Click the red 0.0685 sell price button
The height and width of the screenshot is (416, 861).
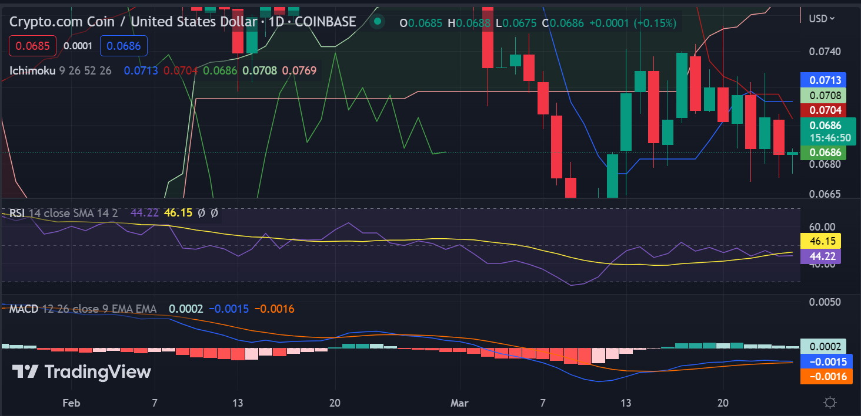pos(32,45)
